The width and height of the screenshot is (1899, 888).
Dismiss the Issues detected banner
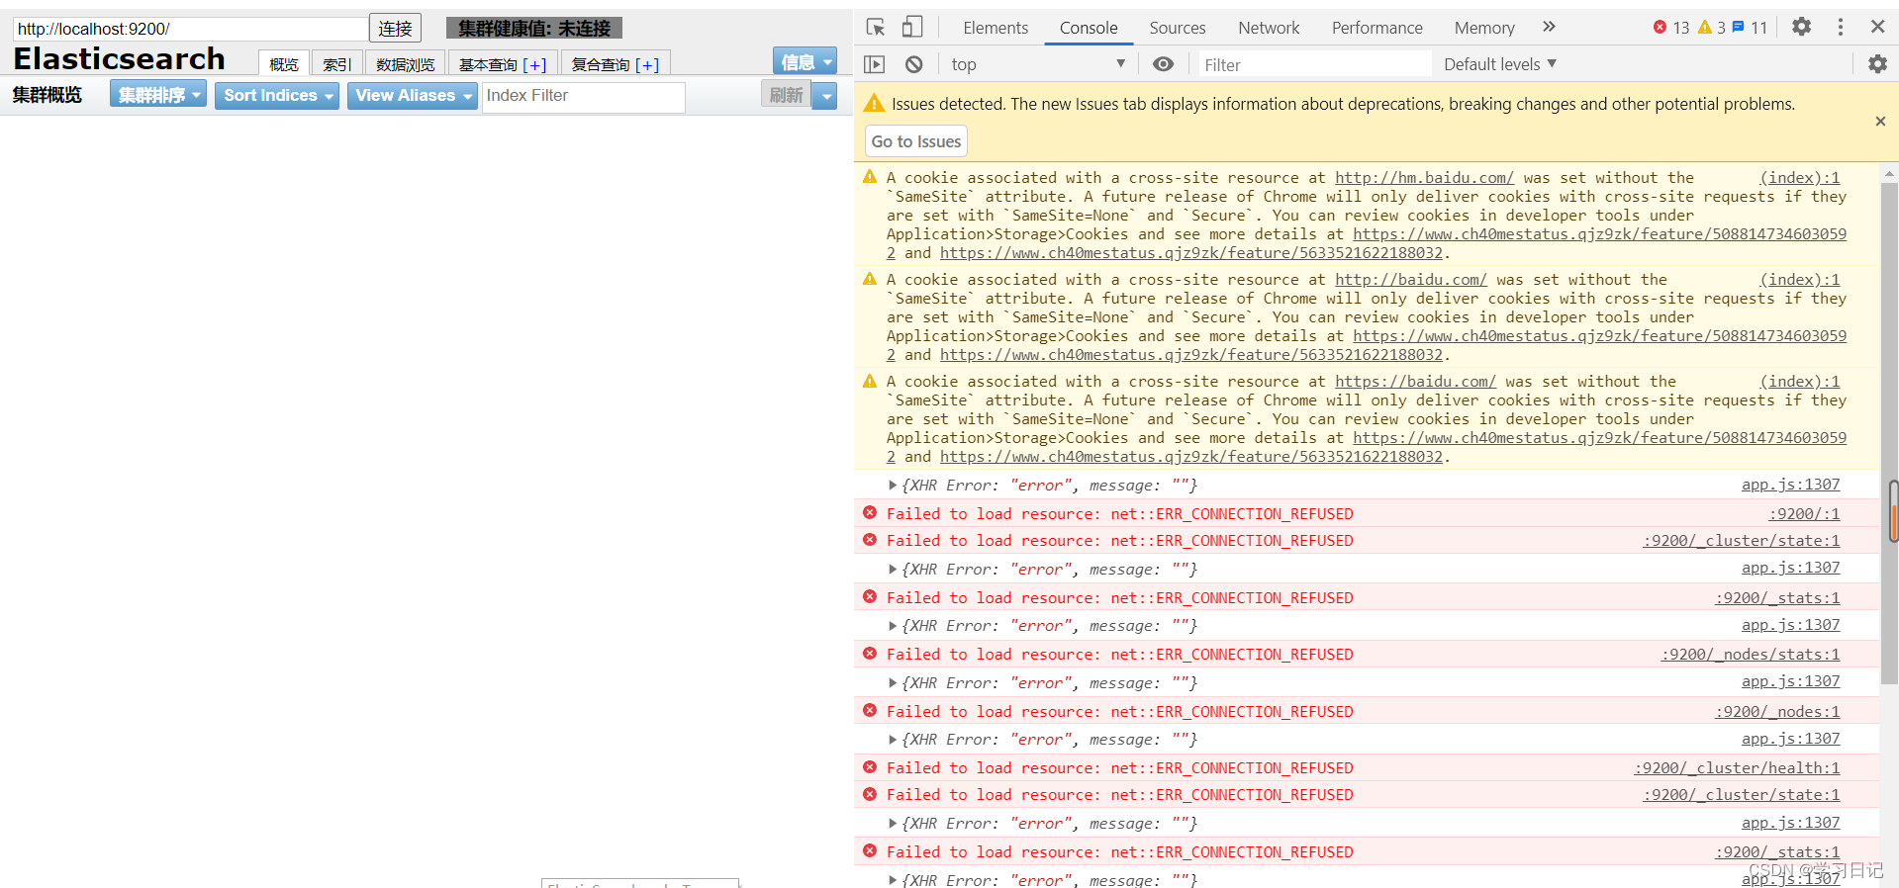click(x=1880, y=121)
